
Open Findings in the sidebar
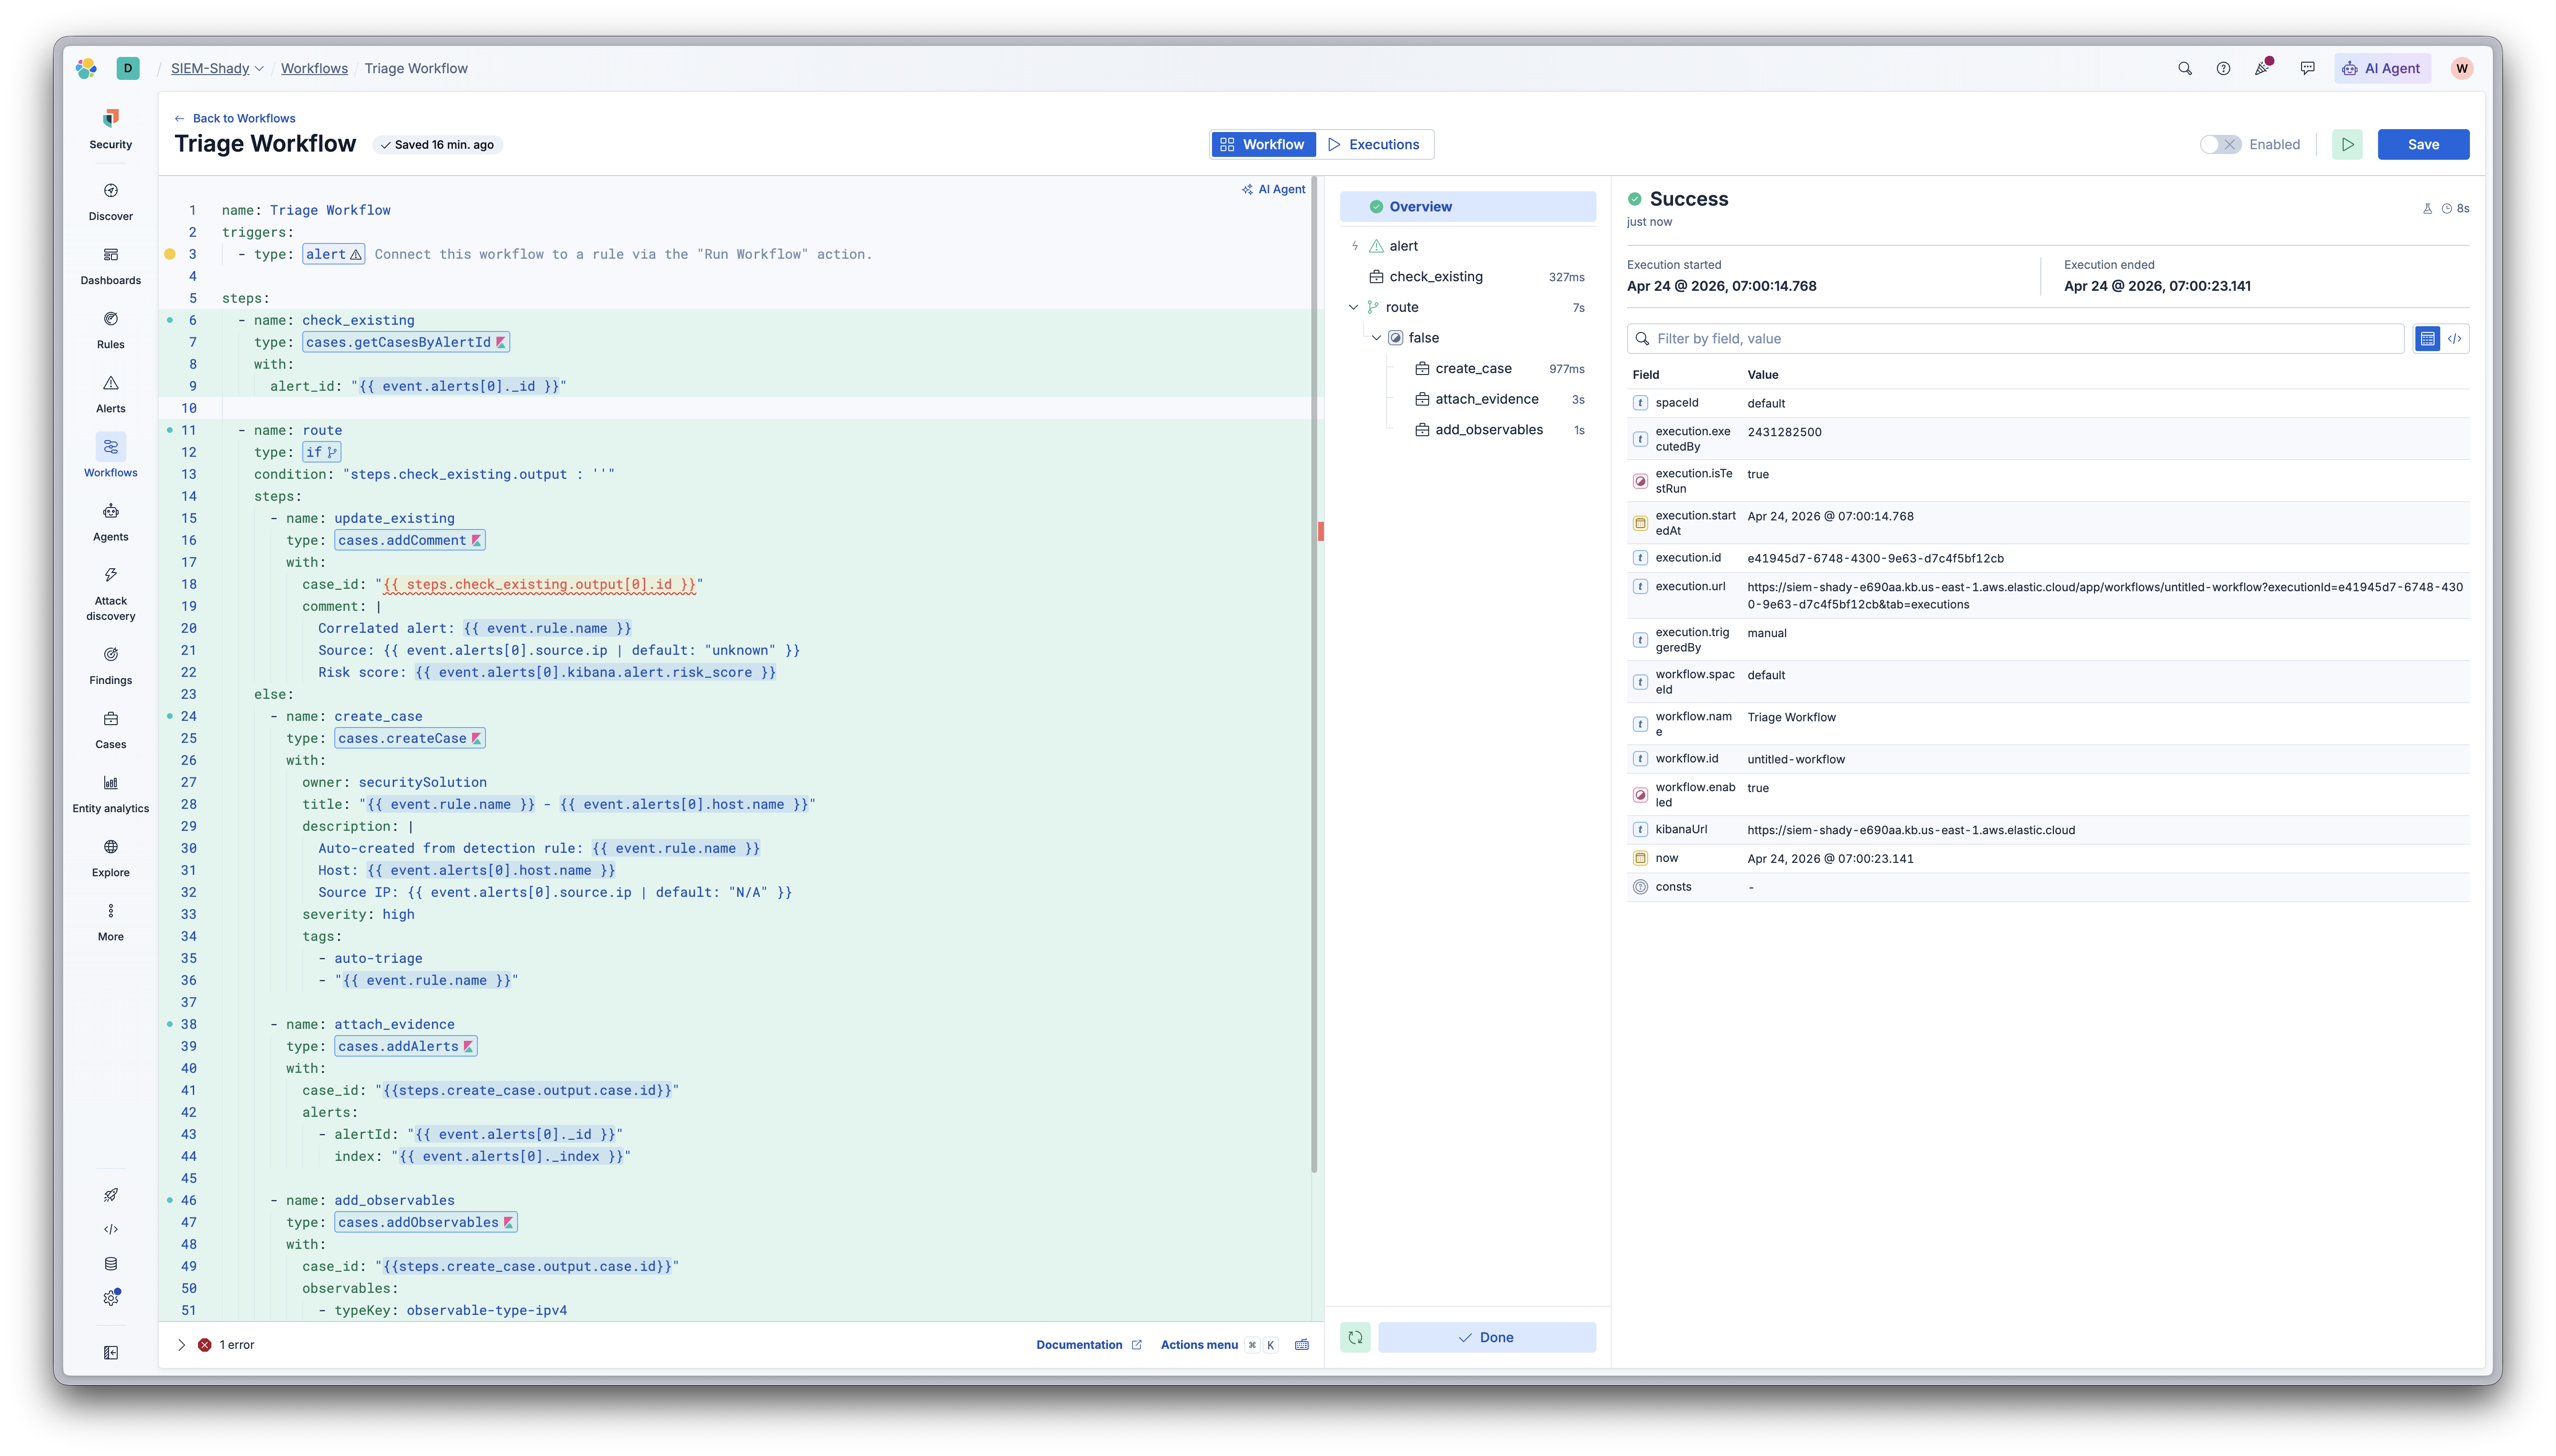tap(110, 666)
